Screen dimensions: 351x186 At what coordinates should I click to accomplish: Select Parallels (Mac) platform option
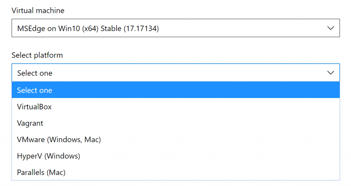click(41, 173)
